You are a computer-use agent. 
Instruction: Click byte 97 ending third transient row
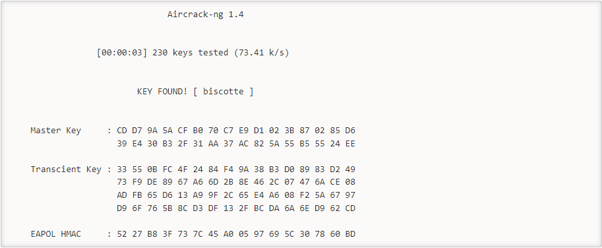(350, 195)
